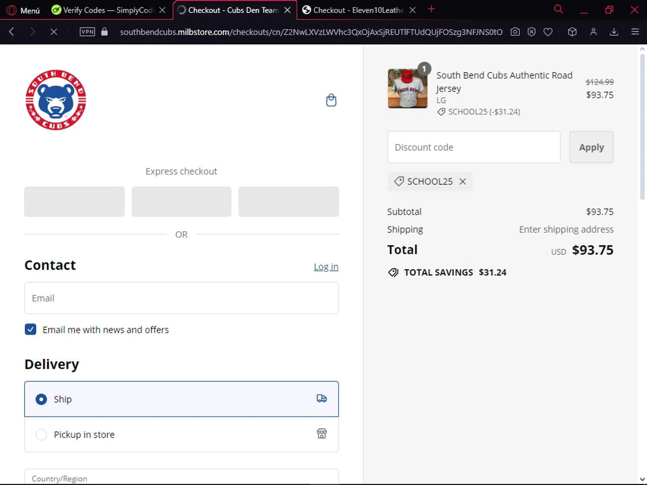This screenshot has height=485, width=647.
Task: Select the Ship delivery option
Action: [x=182, y=399]
